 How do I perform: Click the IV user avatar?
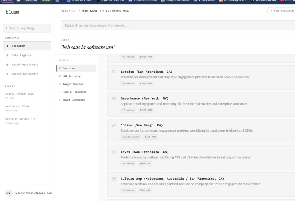pos(9,193)
